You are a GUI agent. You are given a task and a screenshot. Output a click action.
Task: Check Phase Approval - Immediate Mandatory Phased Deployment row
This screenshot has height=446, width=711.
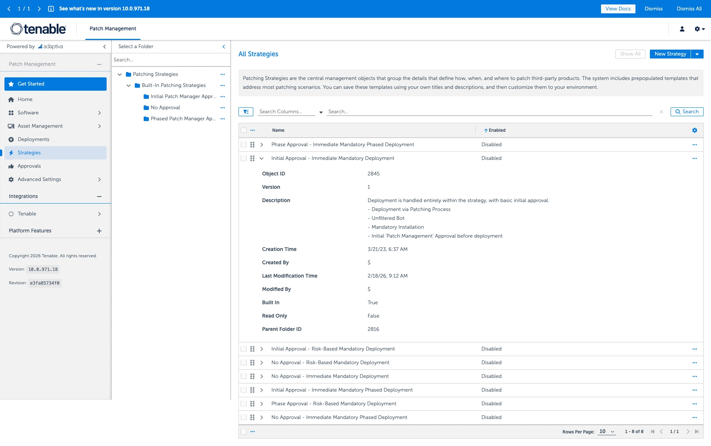(x=244, y=145)
